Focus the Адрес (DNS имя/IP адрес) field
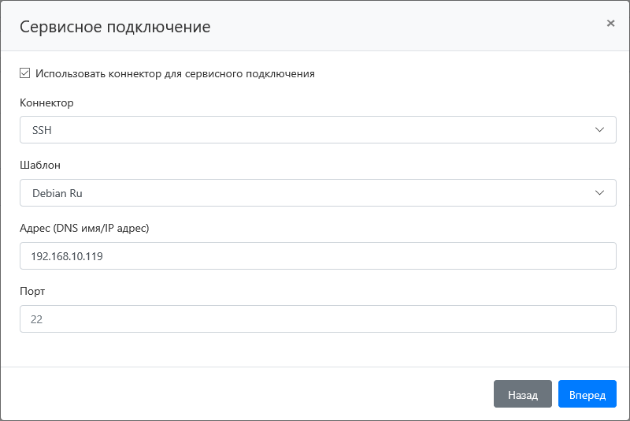The image size is (630, 421). (x=317, y=256)
